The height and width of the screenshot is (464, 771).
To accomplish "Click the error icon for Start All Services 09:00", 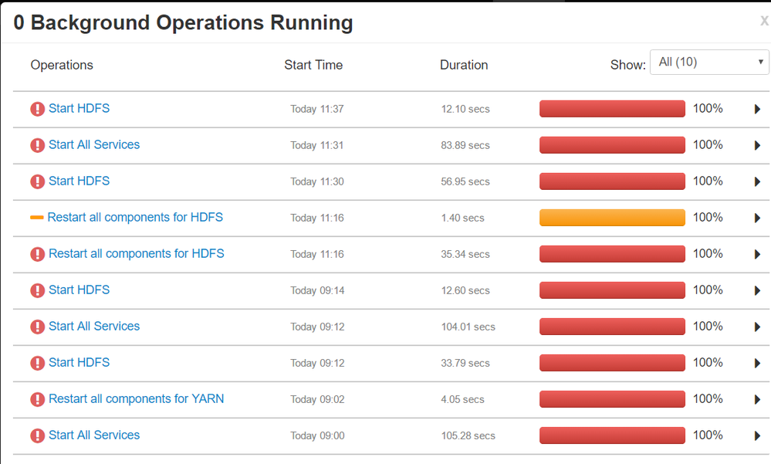I will pos(37,435).
